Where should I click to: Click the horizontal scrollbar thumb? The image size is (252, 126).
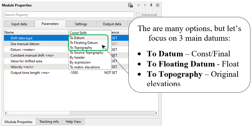[x=39, y=113]
